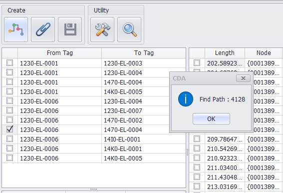Check the box for row 1230-EL-0006 to 14K0-EL-0001
283x193 pixels.
(10, 148)
